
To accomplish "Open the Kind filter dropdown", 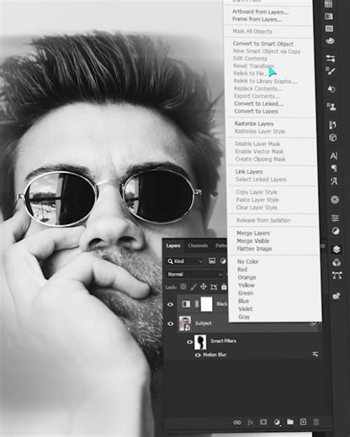I will [x=185, y=261].
